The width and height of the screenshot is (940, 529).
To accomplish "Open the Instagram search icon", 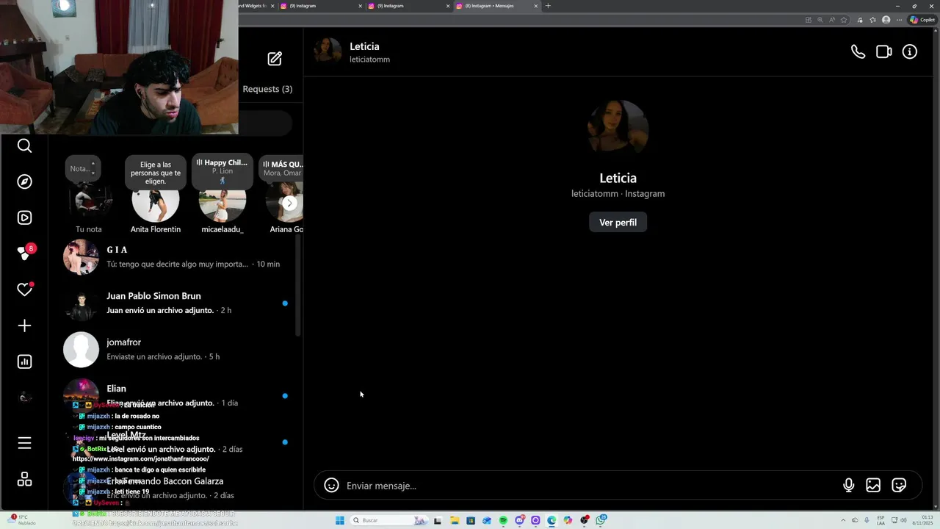I will pyautogui.click(x=24, y=145).
